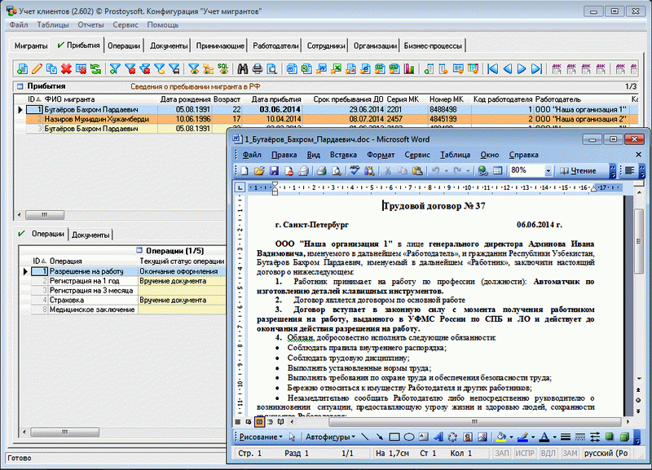652x470 pixels.
Task: Click the binoculars search icon
Action: [x=242, y=68]
